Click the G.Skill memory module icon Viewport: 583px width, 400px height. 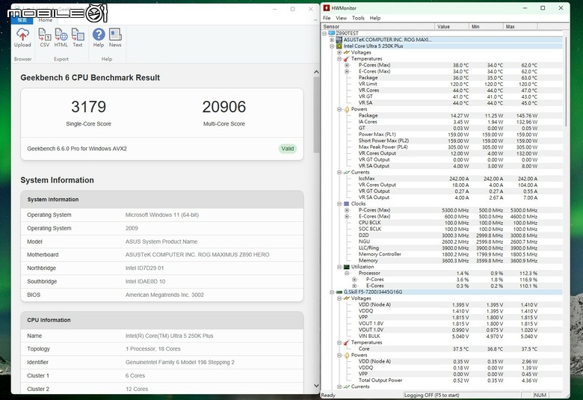pos(339,292)
